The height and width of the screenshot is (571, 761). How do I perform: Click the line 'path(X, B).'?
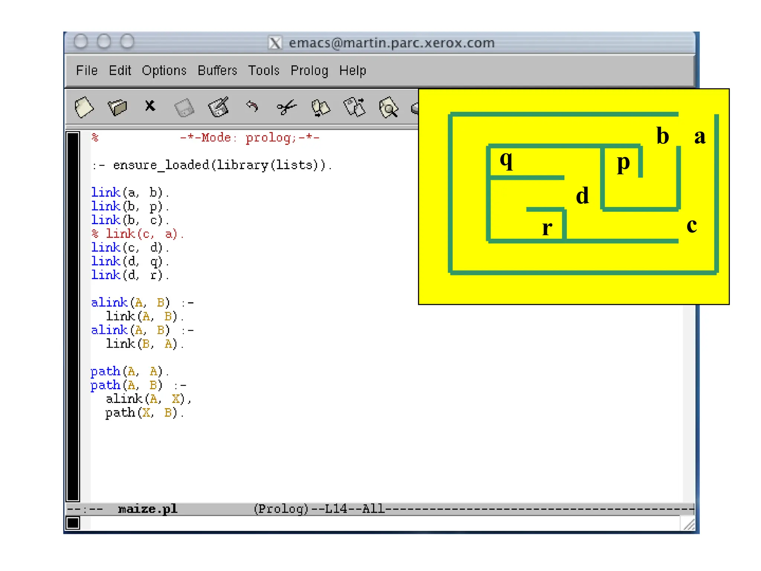click(x=145, y=413)
